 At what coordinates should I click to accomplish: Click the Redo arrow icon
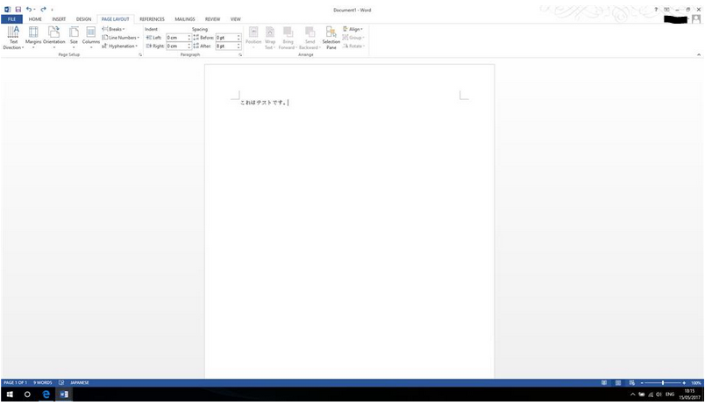pos(43,10)
